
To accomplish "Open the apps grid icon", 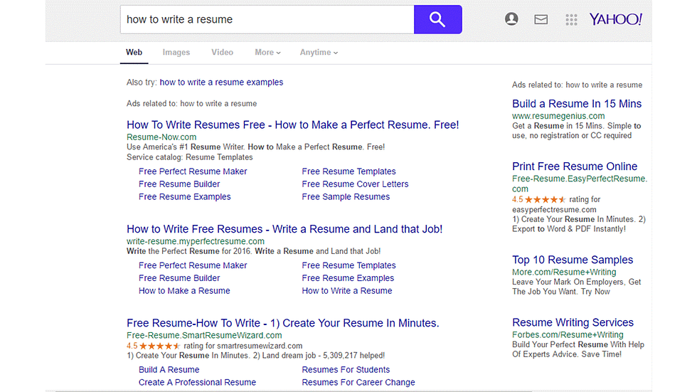I will point(571,19).
